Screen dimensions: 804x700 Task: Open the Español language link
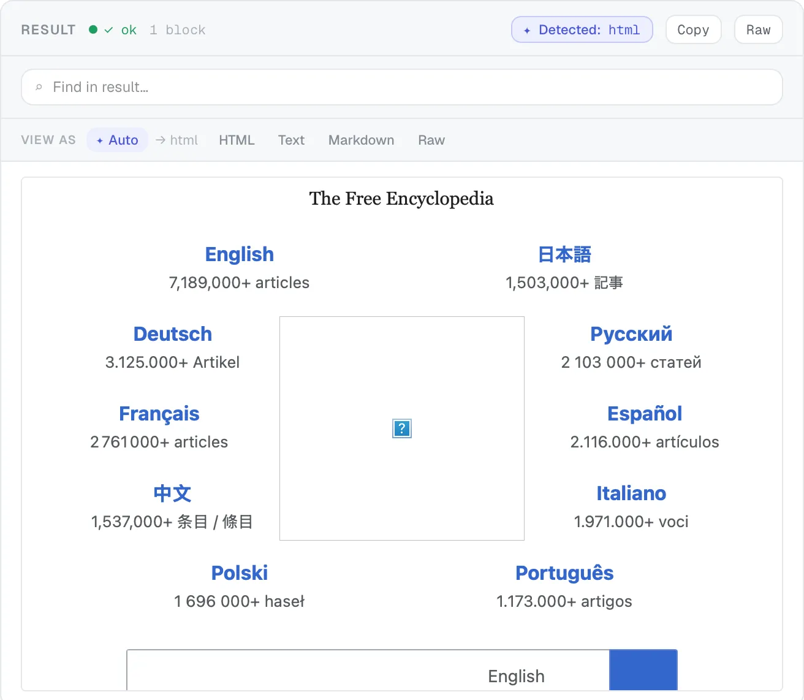pyautogui.click(x=645, y=413)
